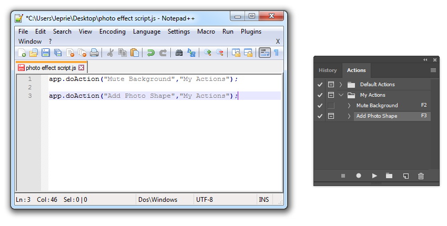Open the Settings menu
Image resolution: width=447 pixels, height=226 pixels.
(x=179, y=32)
